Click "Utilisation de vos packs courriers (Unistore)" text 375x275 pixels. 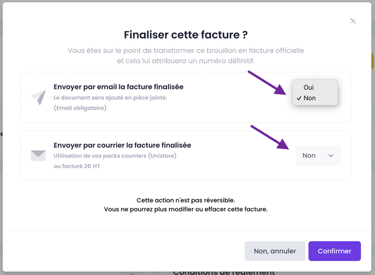pyautogui.click(x=115, y=156)
